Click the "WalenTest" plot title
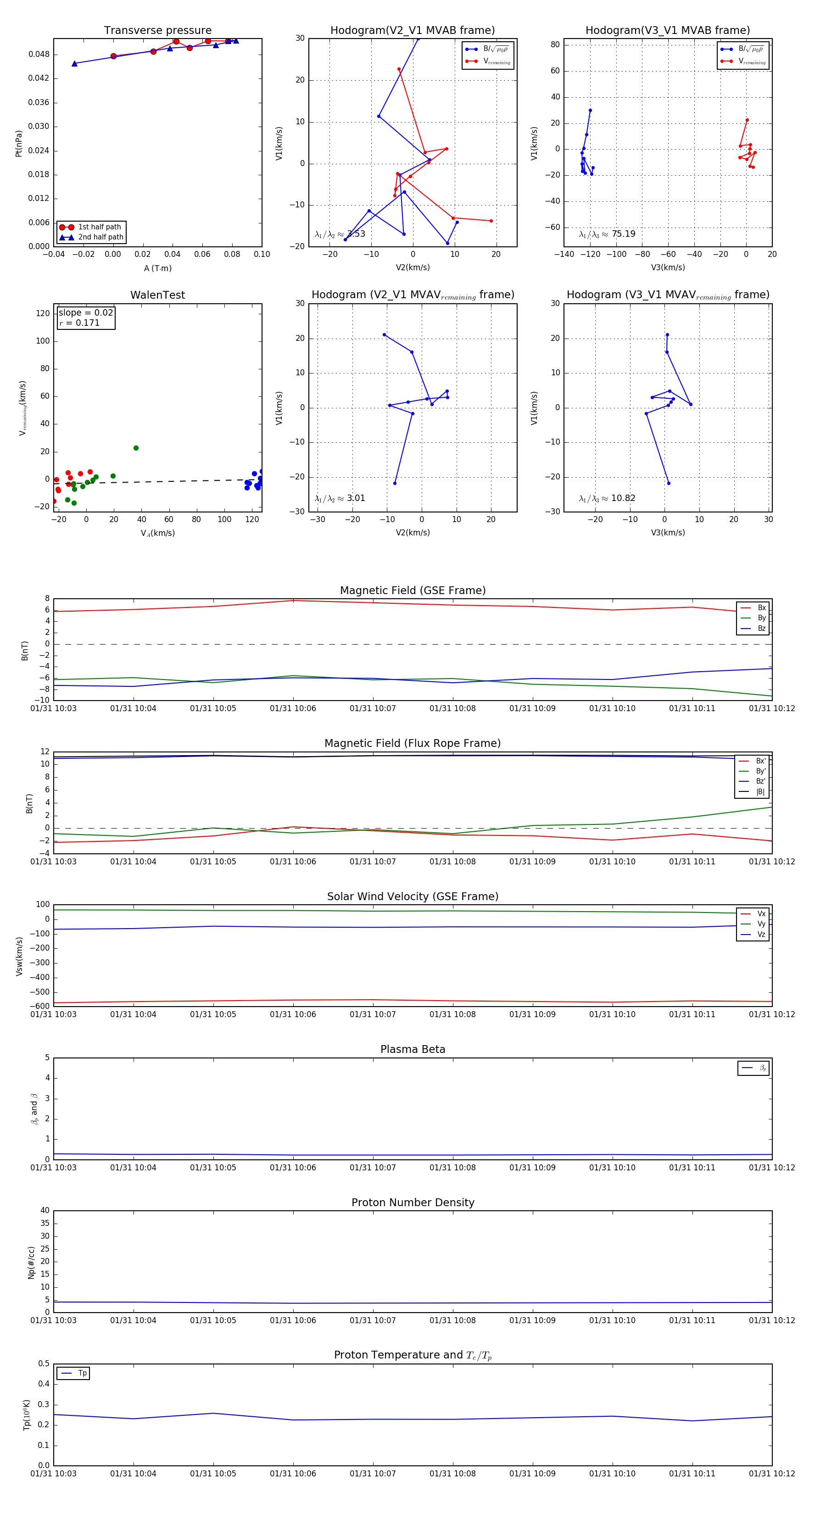This screenshot has height=1514, width=826. (x=157, y=295)
